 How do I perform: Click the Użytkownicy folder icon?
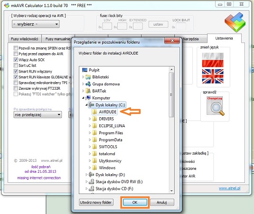94,160
